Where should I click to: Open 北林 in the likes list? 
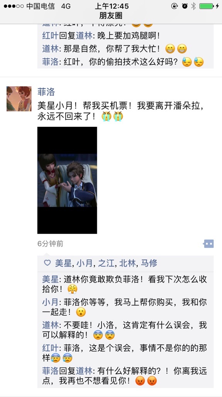tap(128, 263)
